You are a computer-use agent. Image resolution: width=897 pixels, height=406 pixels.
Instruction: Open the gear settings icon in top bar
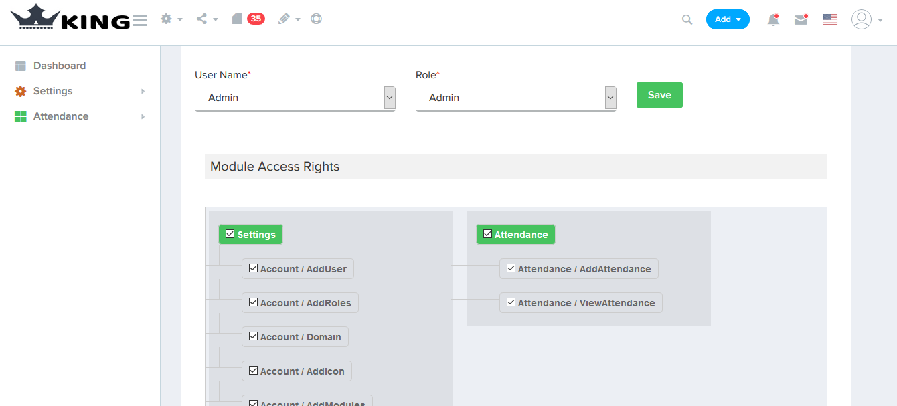coord(167,19)
